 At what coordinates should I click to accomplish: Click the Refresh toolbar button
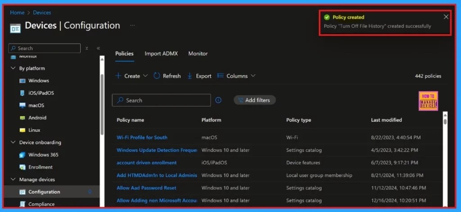167,76
